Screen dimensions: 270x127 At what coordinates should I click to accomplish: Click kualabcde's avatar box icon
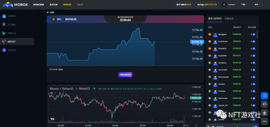point(215,42)
